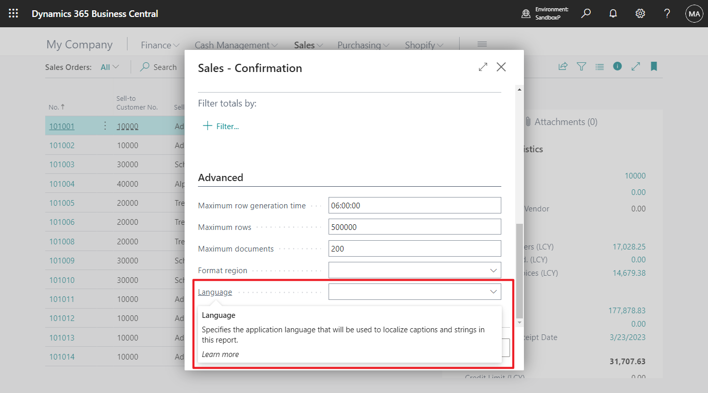Click the Learn more link in the tooltip
The width and height of the screenshot is (708, 393).
click(220, 354)
